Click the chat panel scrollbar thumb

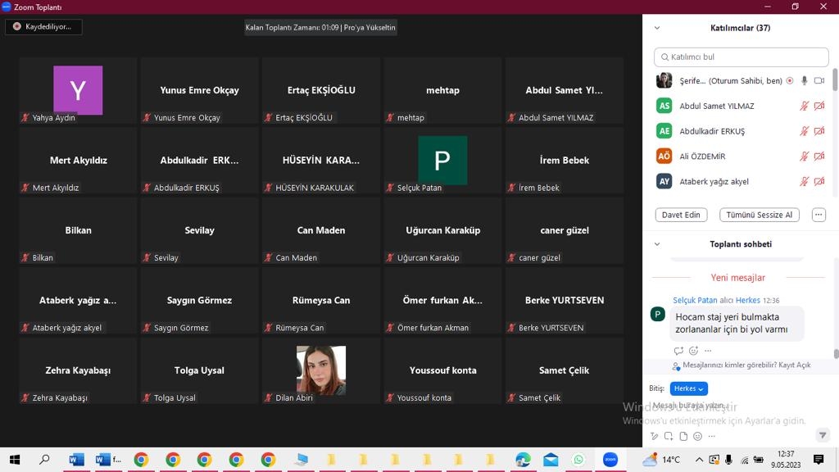click(x=836, y=354)
